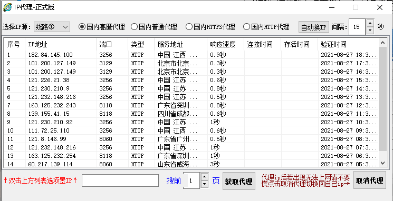
Task: Click the 0.9秒 response speed cell
Action: [218, 55]
